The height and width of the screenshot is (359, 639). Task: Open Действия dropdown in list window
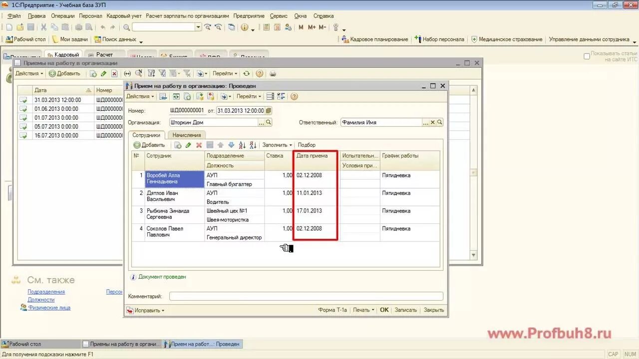point(29,73)
